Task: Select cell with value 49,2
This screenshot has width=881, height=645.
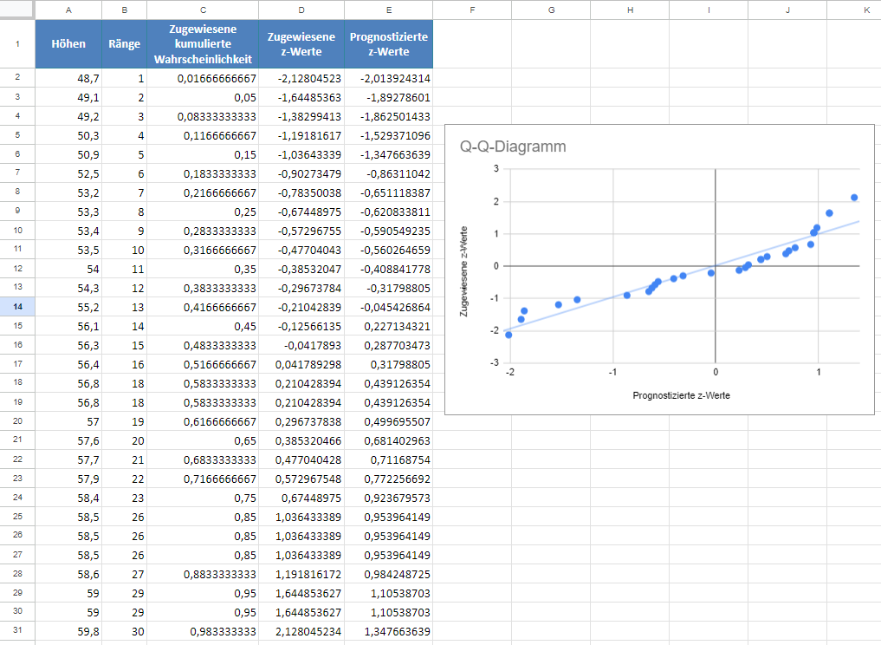Action: pyautogui.click(x=68, y=116)
